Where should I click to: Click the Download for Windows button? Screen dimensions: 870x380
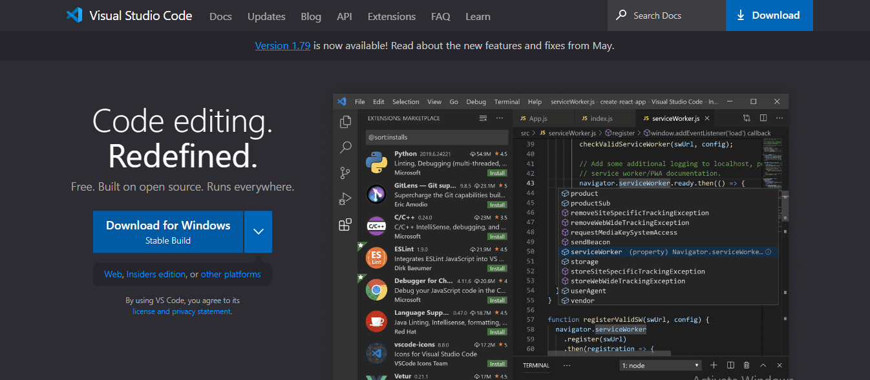pos(168,231)
